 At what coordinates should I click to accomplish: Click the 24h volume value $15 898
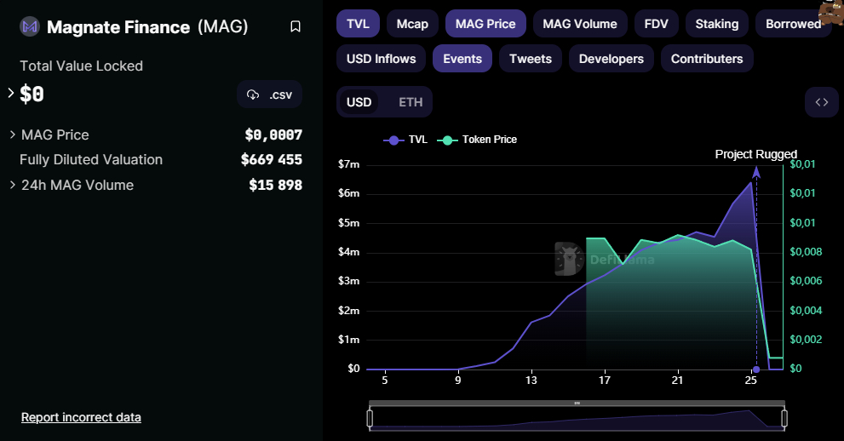[276, 185]
